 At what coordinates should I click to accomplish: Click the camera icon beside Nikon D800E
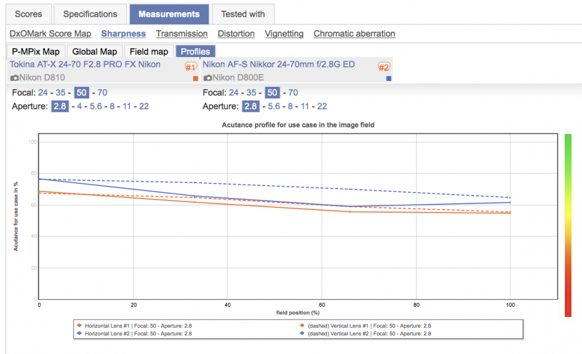point(208,77)
